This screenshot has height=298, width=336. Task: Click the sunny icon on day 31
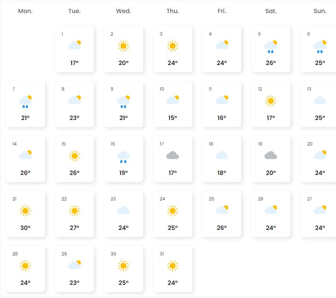point(173,266)
